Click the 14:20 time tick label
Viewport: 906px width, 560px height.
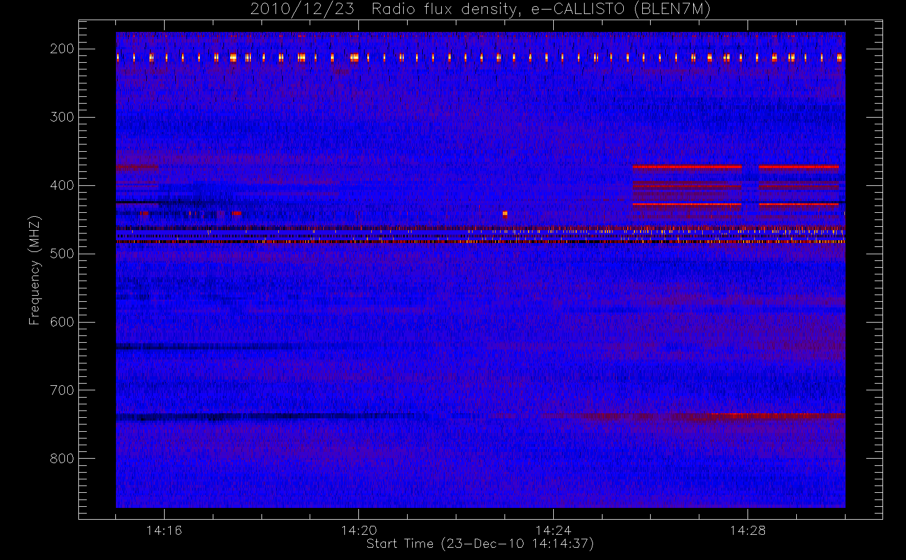coord(358,530)
